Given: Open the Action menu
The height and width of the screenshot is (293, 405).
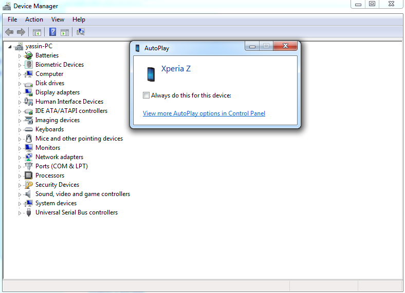Looking at the screenshot, I should tap(34, 19).
